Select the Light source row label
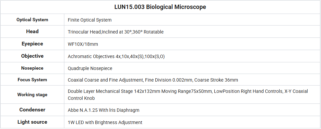Image resolution: width=321 pixels, height=129 pixels. [x=32, y=122]
